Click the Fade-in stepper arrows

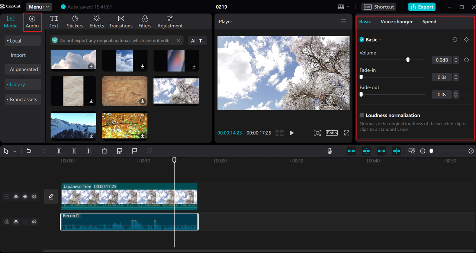click(456, 77)
